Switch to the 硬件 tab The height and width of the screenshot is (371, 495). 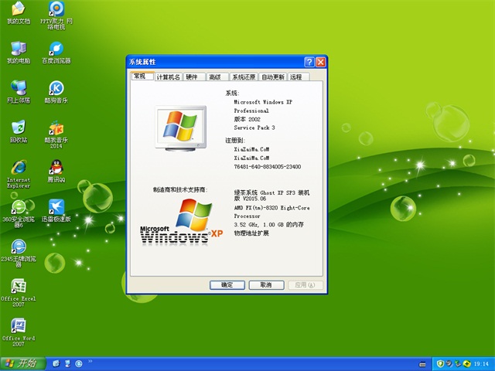pos(192,77)
